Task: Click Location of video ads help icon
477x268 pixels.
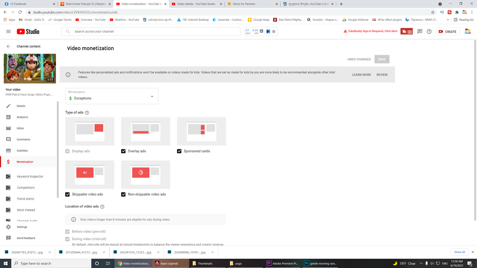Action: (102, 207)
